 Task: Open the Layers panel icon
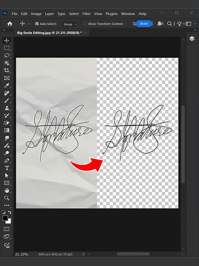(192, 39)
